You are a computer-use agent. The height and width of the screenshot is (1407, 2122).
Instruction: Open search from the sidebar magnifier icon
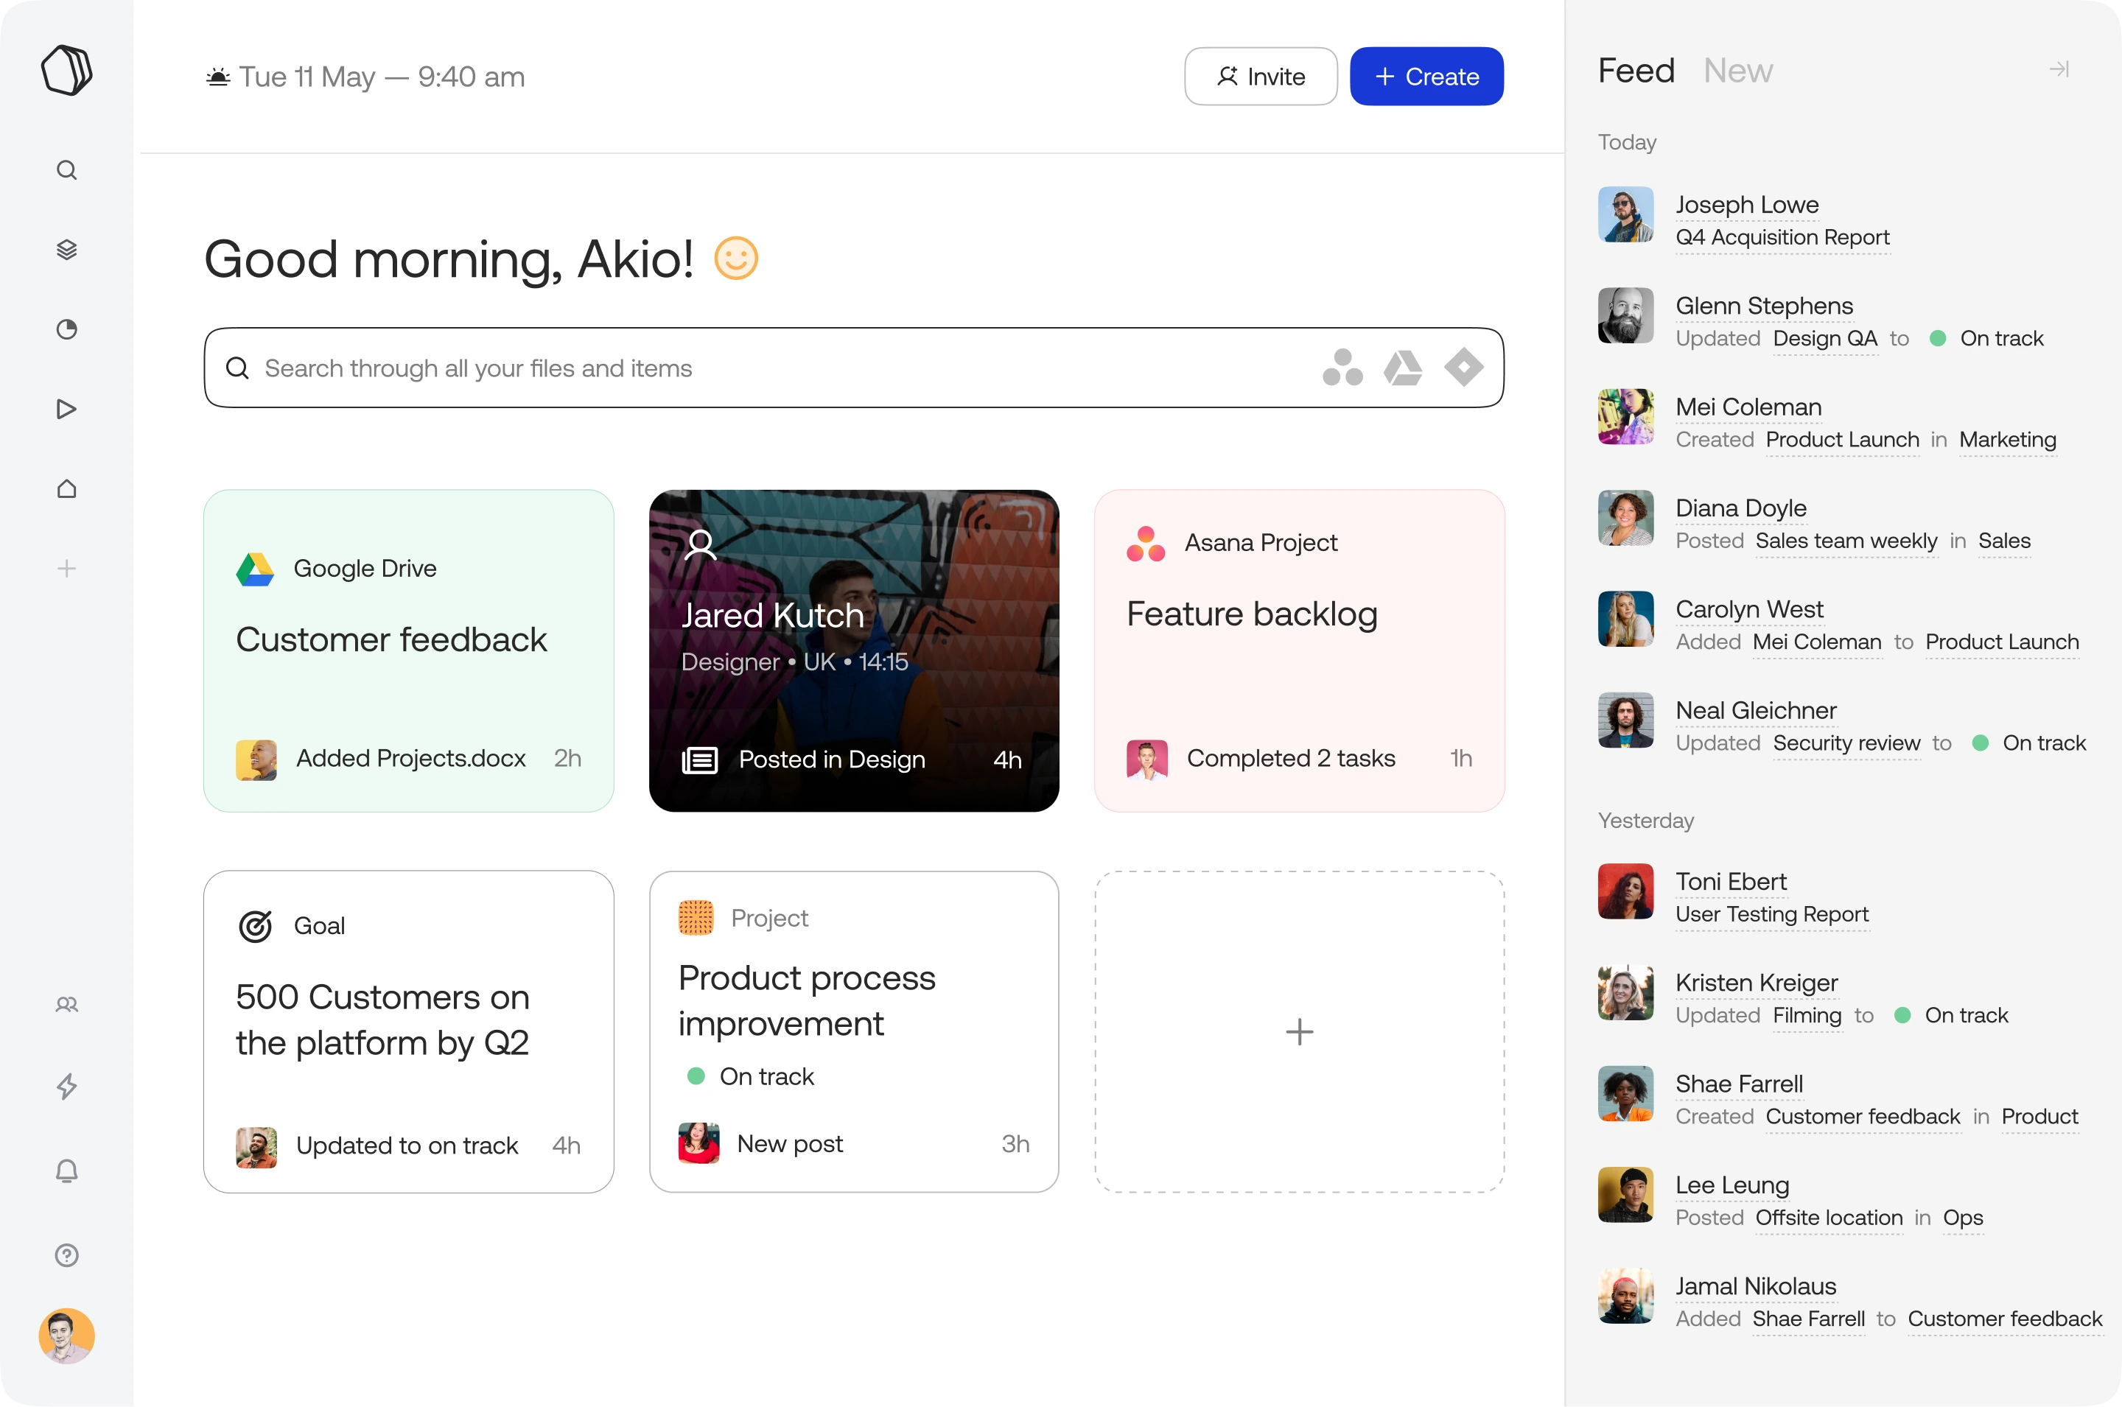[66, 169]
